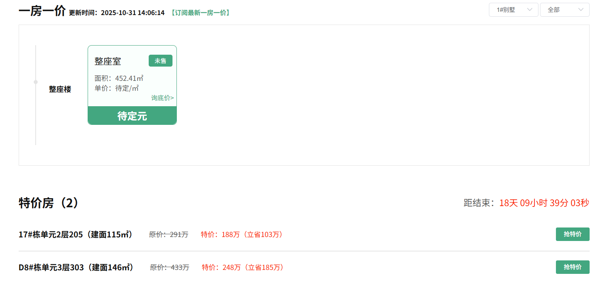Click the 特价房（2）section heading
Viewport: 592px width, 281px height.
pos(49,203)
